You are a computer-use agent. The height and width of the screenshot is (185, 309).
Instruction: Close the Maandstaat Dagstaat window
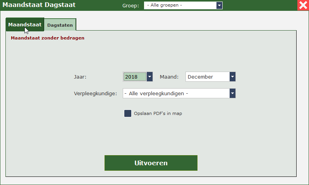303,5
